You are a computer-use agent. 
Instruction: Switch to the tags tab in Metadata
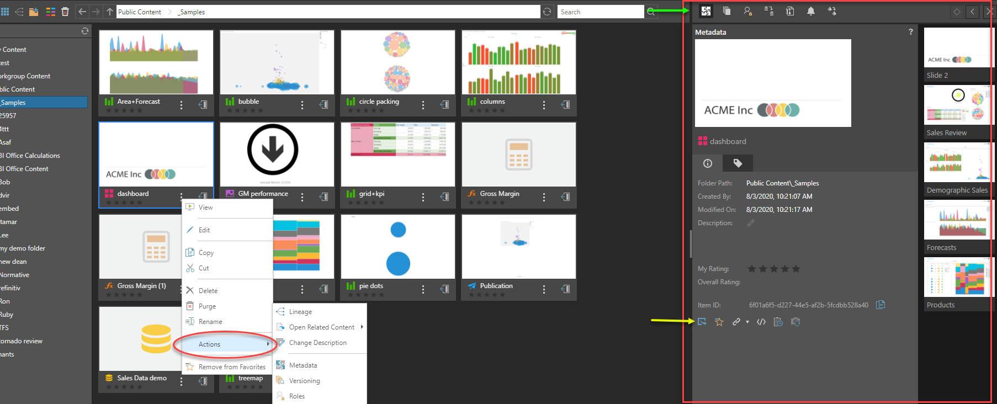[x=738, y=163]
